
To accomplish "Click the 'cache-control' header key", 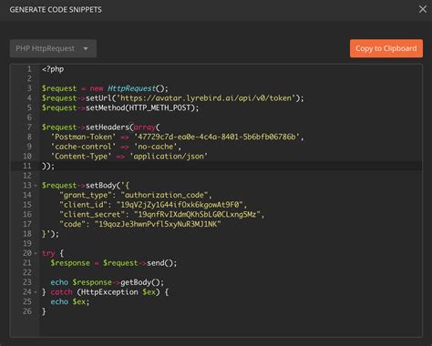I will [x=83, y=147].
